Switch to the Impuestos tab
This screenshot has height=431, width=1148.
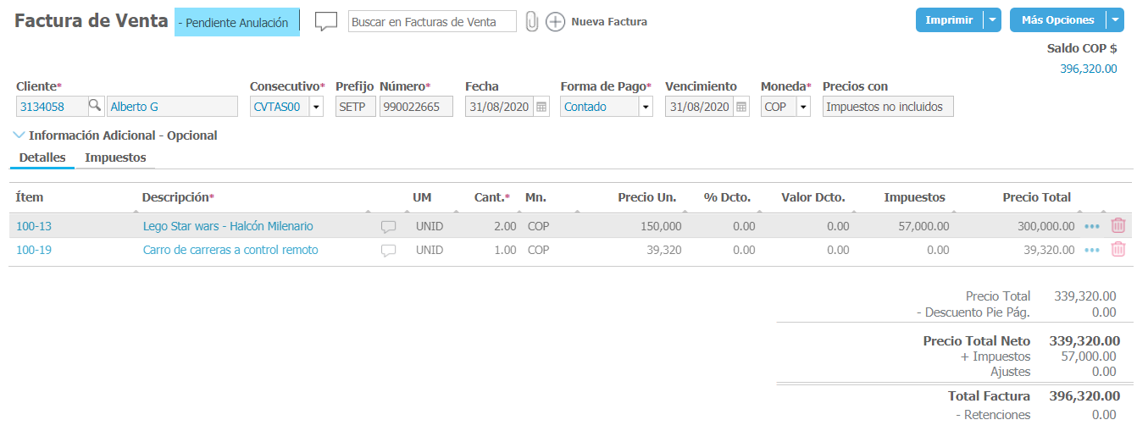pyautogui.click(x=115, y=157)
